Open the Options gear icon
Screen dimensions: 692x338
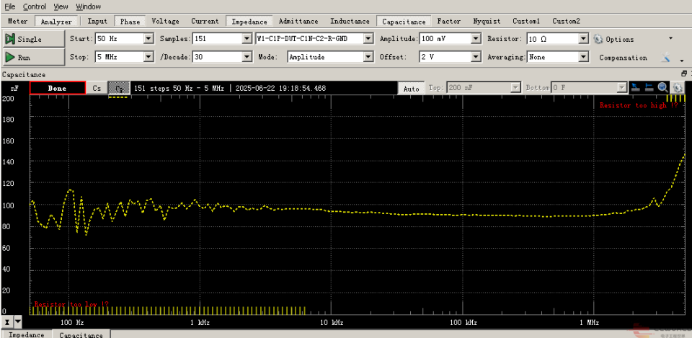point(598,39)
